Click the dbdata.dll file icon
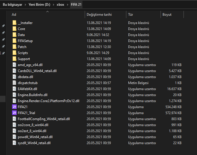Viewport: 197px width, 155px height. (x=14, y=77)
